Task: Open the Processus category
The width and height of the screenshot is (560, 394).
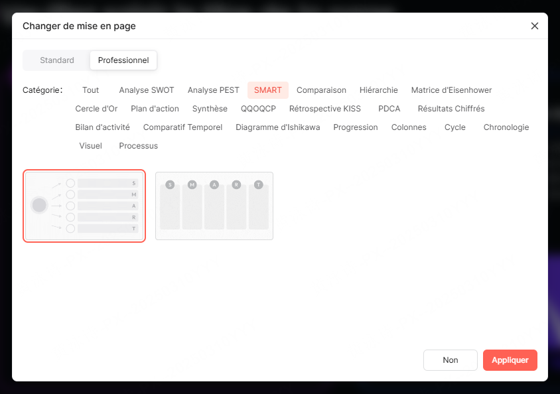Action: click(138, 146)
